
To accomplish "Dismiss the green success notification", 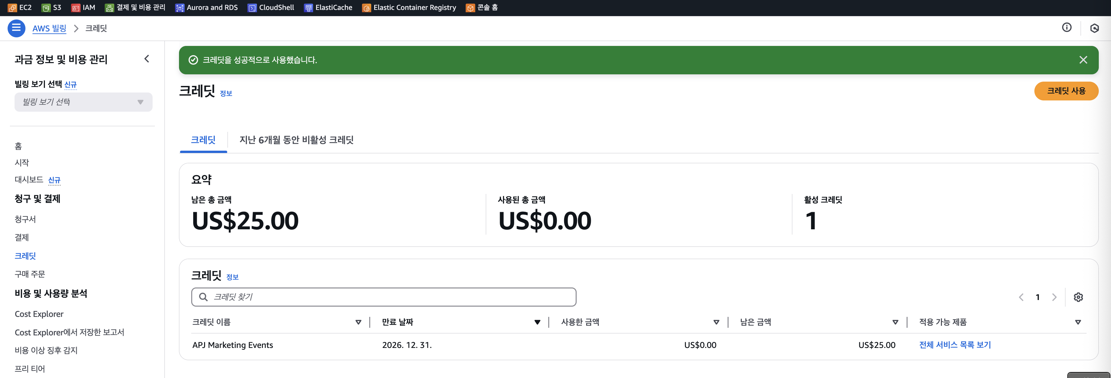I will point(1083,60).
